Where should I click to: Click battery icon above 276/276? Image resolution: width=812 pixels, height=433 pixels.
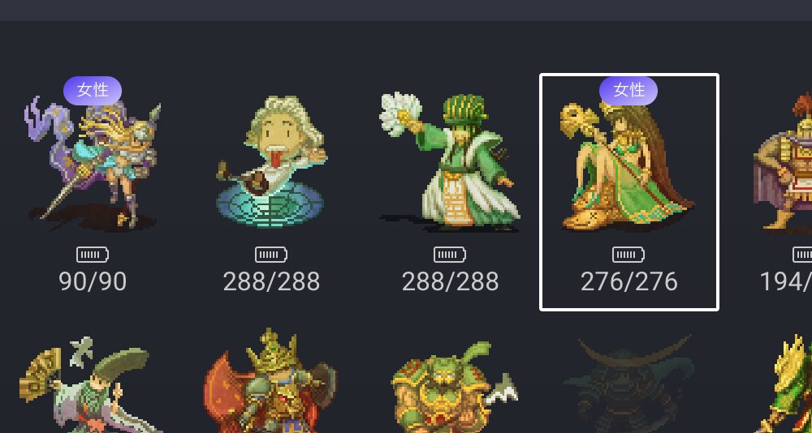pos(628,255)
